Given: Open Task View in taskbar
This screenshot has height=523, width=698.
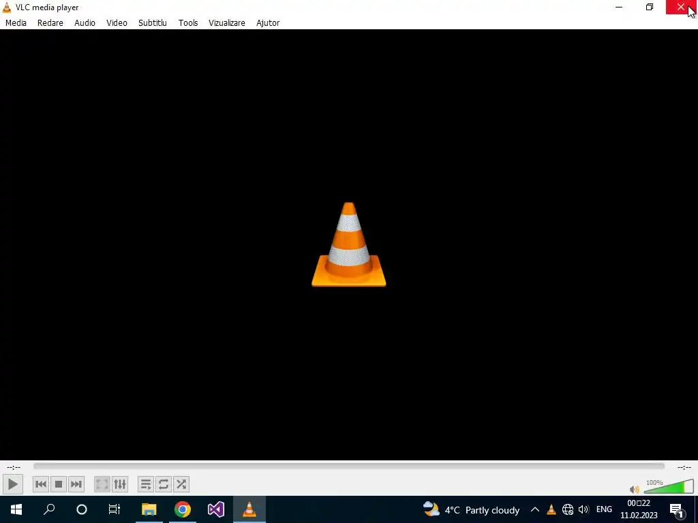Looking at the screenshot, I should (115, 509).
